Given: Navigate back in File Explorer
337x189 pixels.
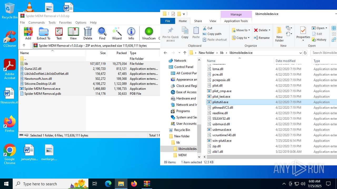Looking at the screenshot, I should tap(165, 53).
